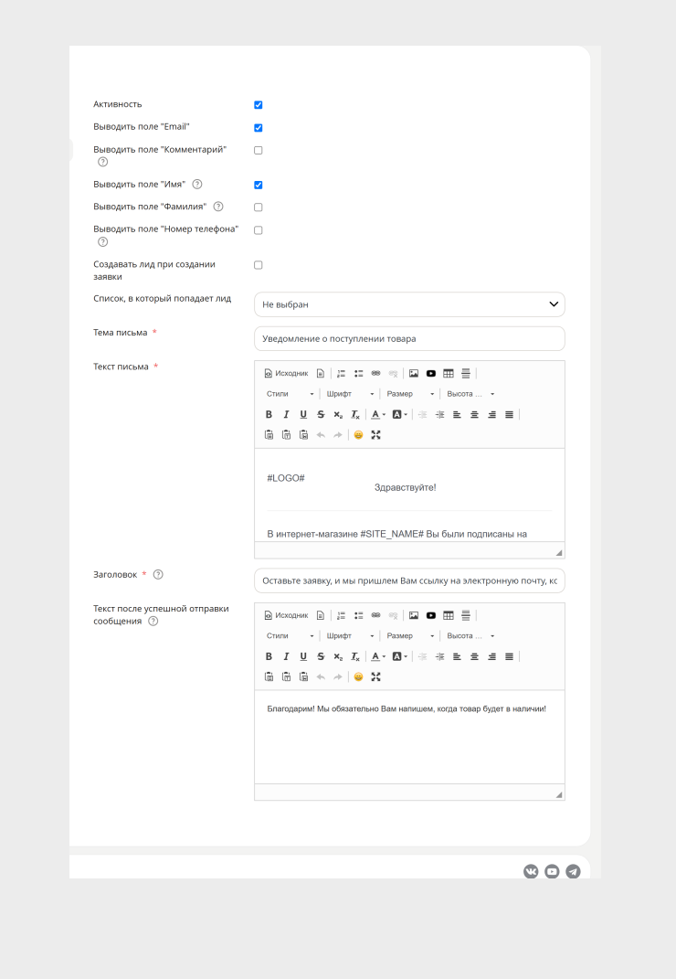Click Paste icon in Текст письма editor
The image size is (676, 979).
point(269,435)
